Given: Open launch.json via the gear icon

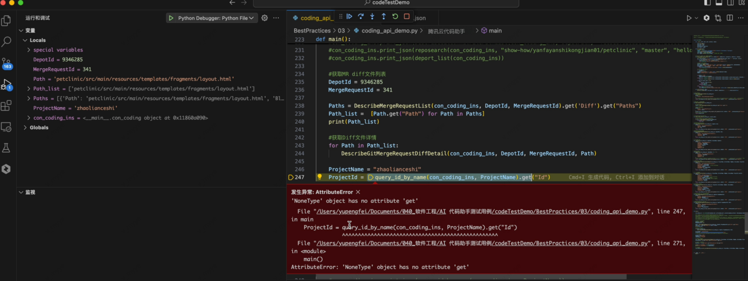Looking at the screenshot, I should click(x=265, y=18).
